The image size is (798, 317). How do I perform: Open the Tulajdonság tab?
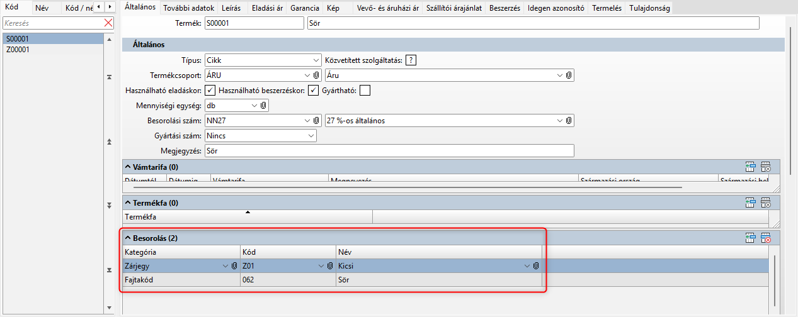pyautogui.click(x=649, y=9)
